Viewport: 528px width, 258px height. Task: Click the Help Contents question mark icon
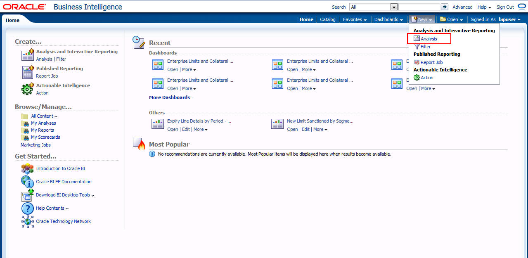[x=27, y=208]
